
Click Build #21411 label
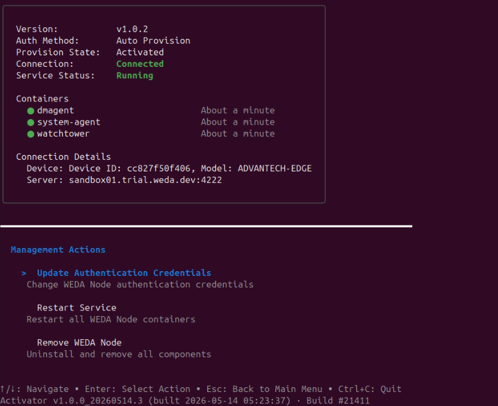tap(338, 401)
